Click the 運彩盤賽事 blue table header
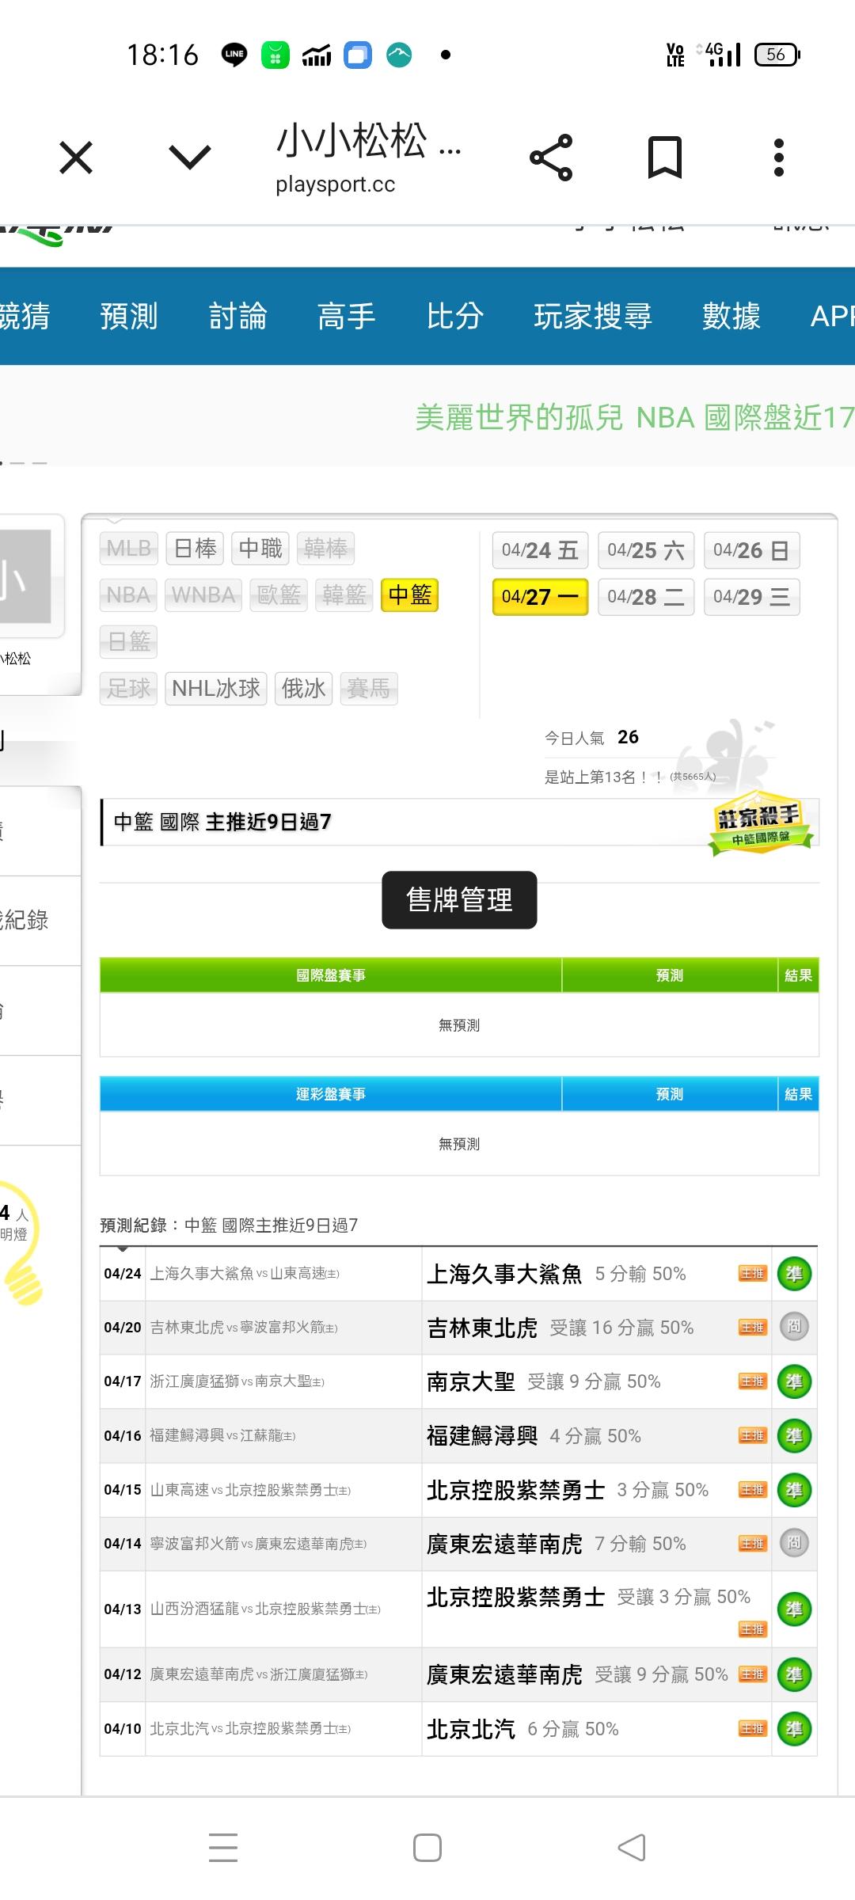The width and height of the screenshot is (855, 1900). pyautogui.click(x=331, y=1094)
